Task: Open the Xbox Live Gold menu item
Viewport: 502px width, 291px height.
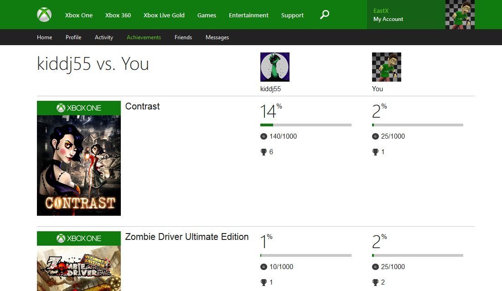Action: [x=164, y=15]
